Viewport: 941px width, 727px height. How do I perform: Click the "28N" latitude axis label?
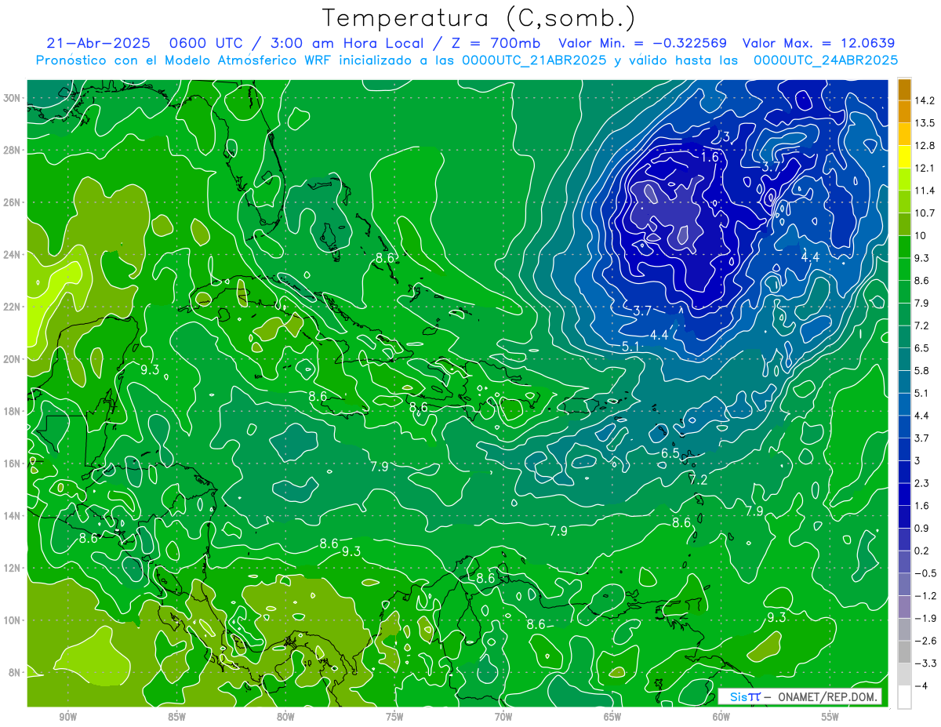coord(13,150)
